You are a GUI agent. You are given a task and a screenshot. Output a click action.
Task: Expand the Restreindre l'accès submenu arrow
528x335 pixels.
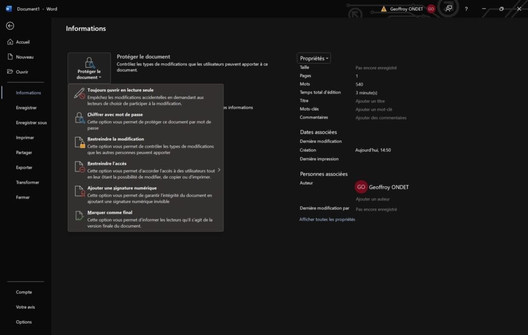(x=219, y=170)
